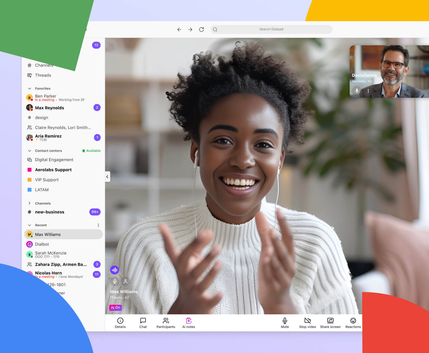Select the new-business channel
This screenshot has height=353, width=429.
pos(49,212)
